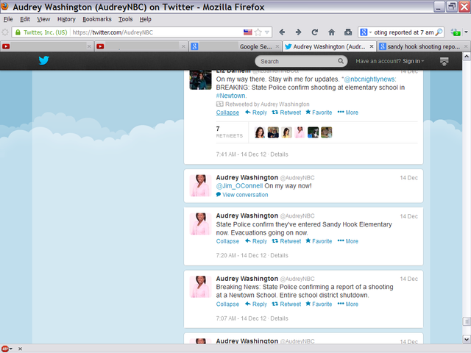Screen dimensions: 471x353
Task: Close the add-on bar with x
Action: 20,349
